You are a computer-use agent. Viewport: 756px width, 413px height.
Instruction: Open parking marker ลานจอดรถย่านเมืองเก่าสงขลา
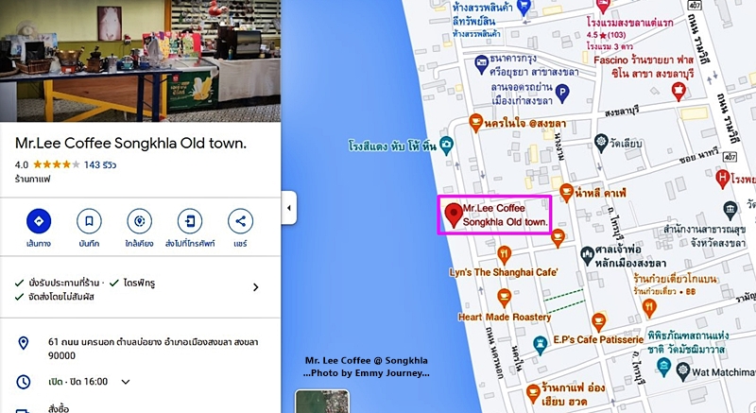562,93
